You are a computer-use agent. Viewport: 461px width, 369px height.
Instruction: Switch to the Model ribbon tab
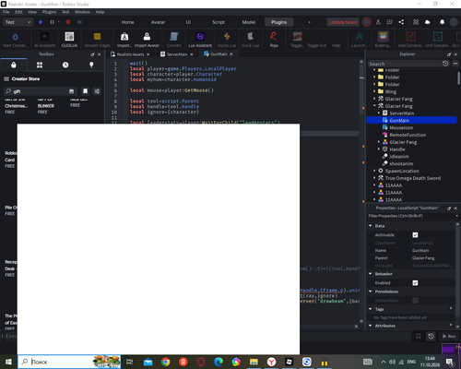tap(249, 22)
